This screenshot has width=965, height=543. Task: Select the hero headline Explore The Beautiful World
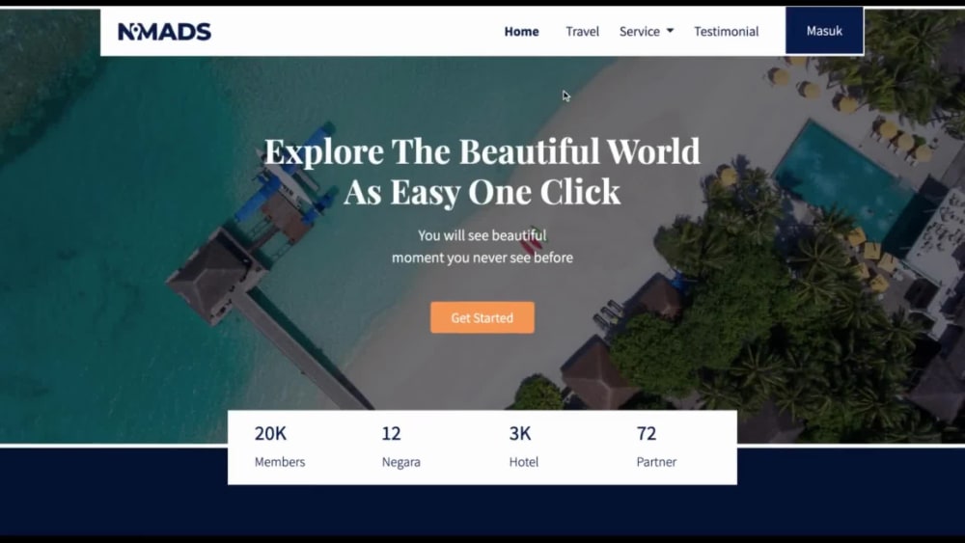[482, 151]
